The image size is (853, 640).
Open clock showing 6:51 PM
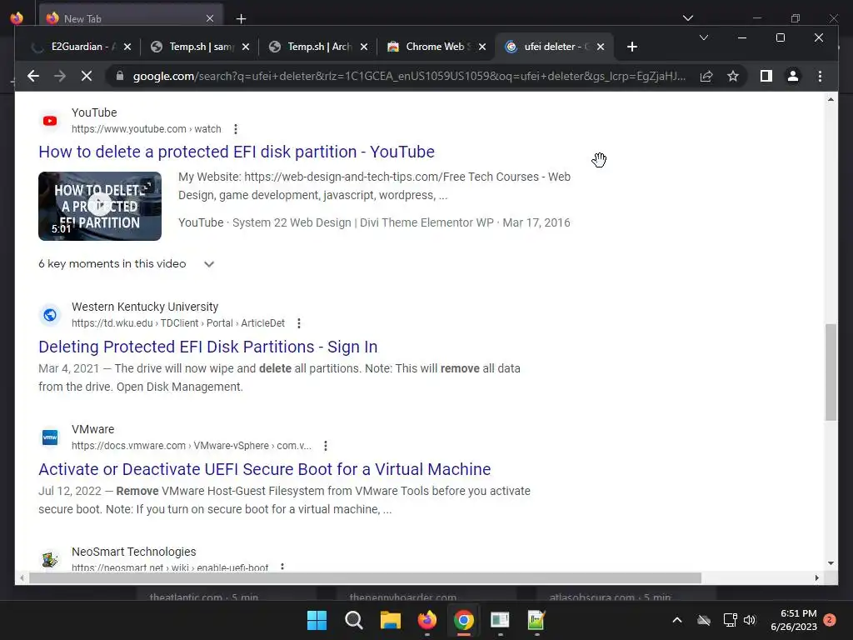(794, 620)
